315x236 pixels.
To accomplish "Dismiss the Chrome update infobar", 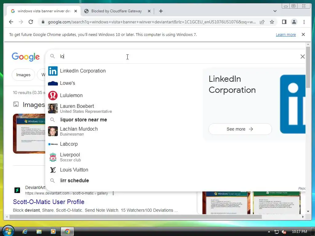I will (303, 34).
